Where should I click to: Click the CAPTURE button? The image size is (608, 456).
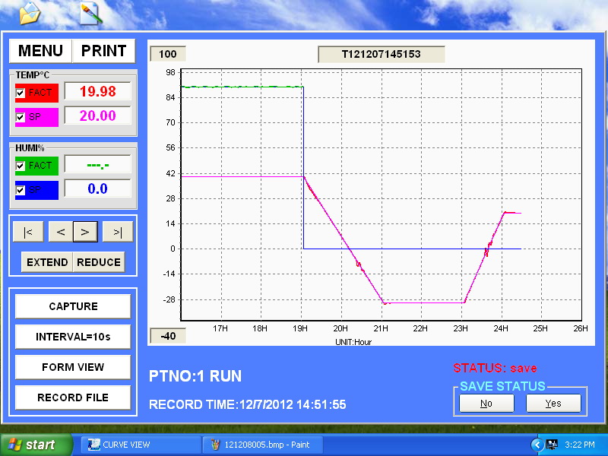click(73, 306)
